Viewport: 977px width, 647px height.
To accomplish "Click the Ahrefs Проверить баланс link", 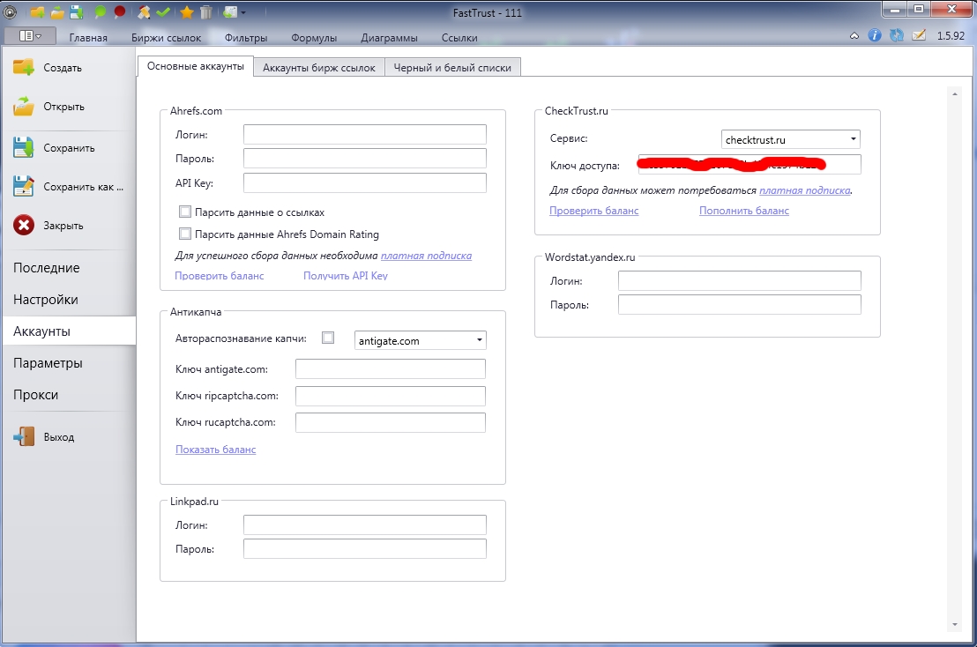I will pos(220,275).
